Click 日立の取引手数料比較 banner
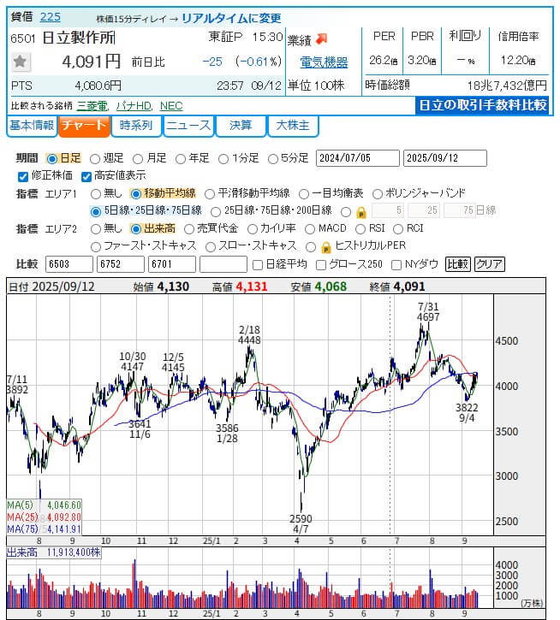 (482, 105)
